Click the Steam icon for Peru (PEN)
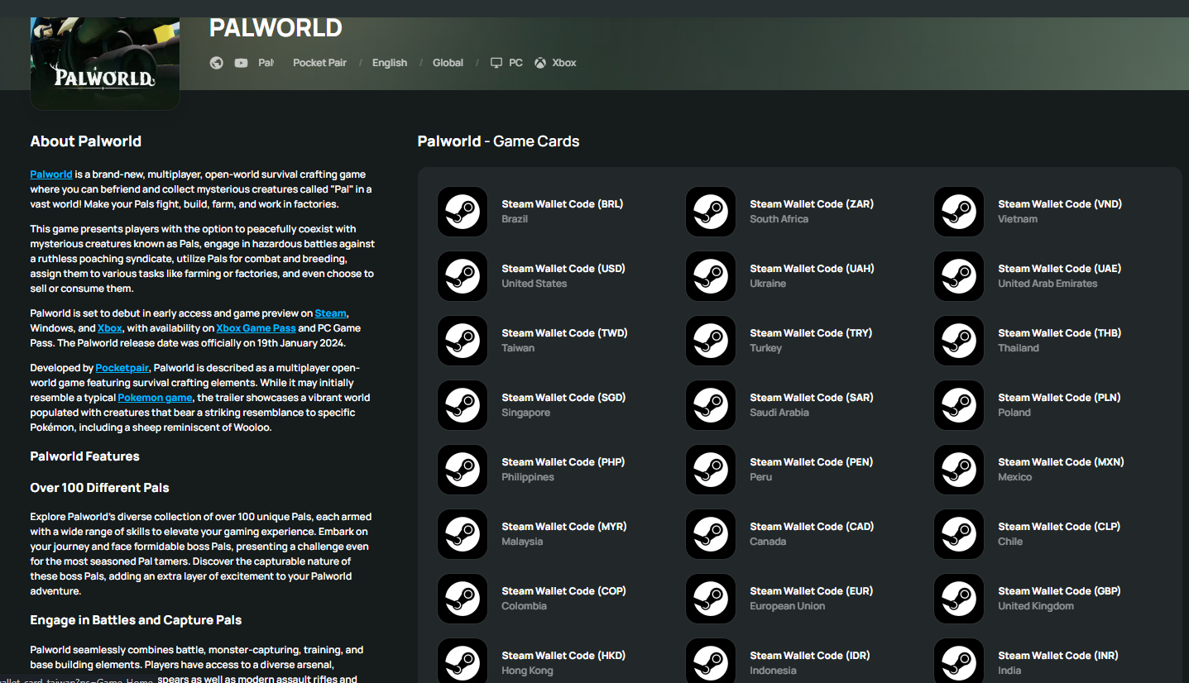This screenshot has height=683, width=1189. point(711,470)
